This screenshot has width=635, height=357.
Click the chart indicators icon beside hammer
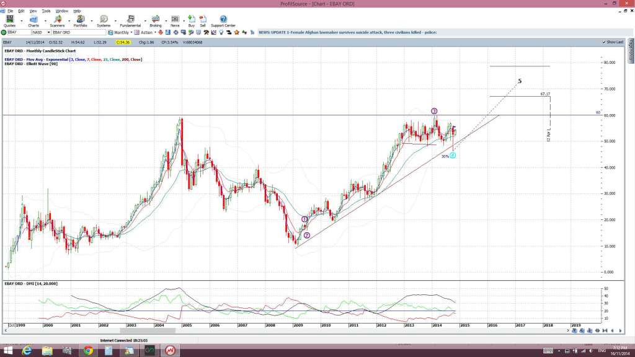pos(214,32)
